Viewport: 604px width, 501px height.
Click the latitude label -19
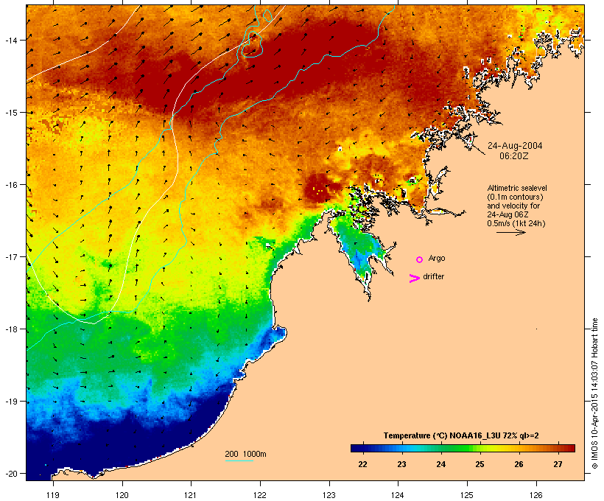click(x=10, y=402)
